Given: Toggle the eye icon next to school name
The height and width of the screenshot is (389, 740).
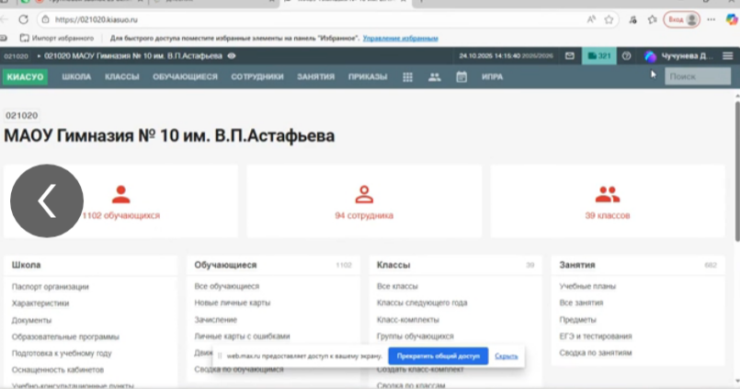Looking at the screenshot, I should tap(232, 56).
